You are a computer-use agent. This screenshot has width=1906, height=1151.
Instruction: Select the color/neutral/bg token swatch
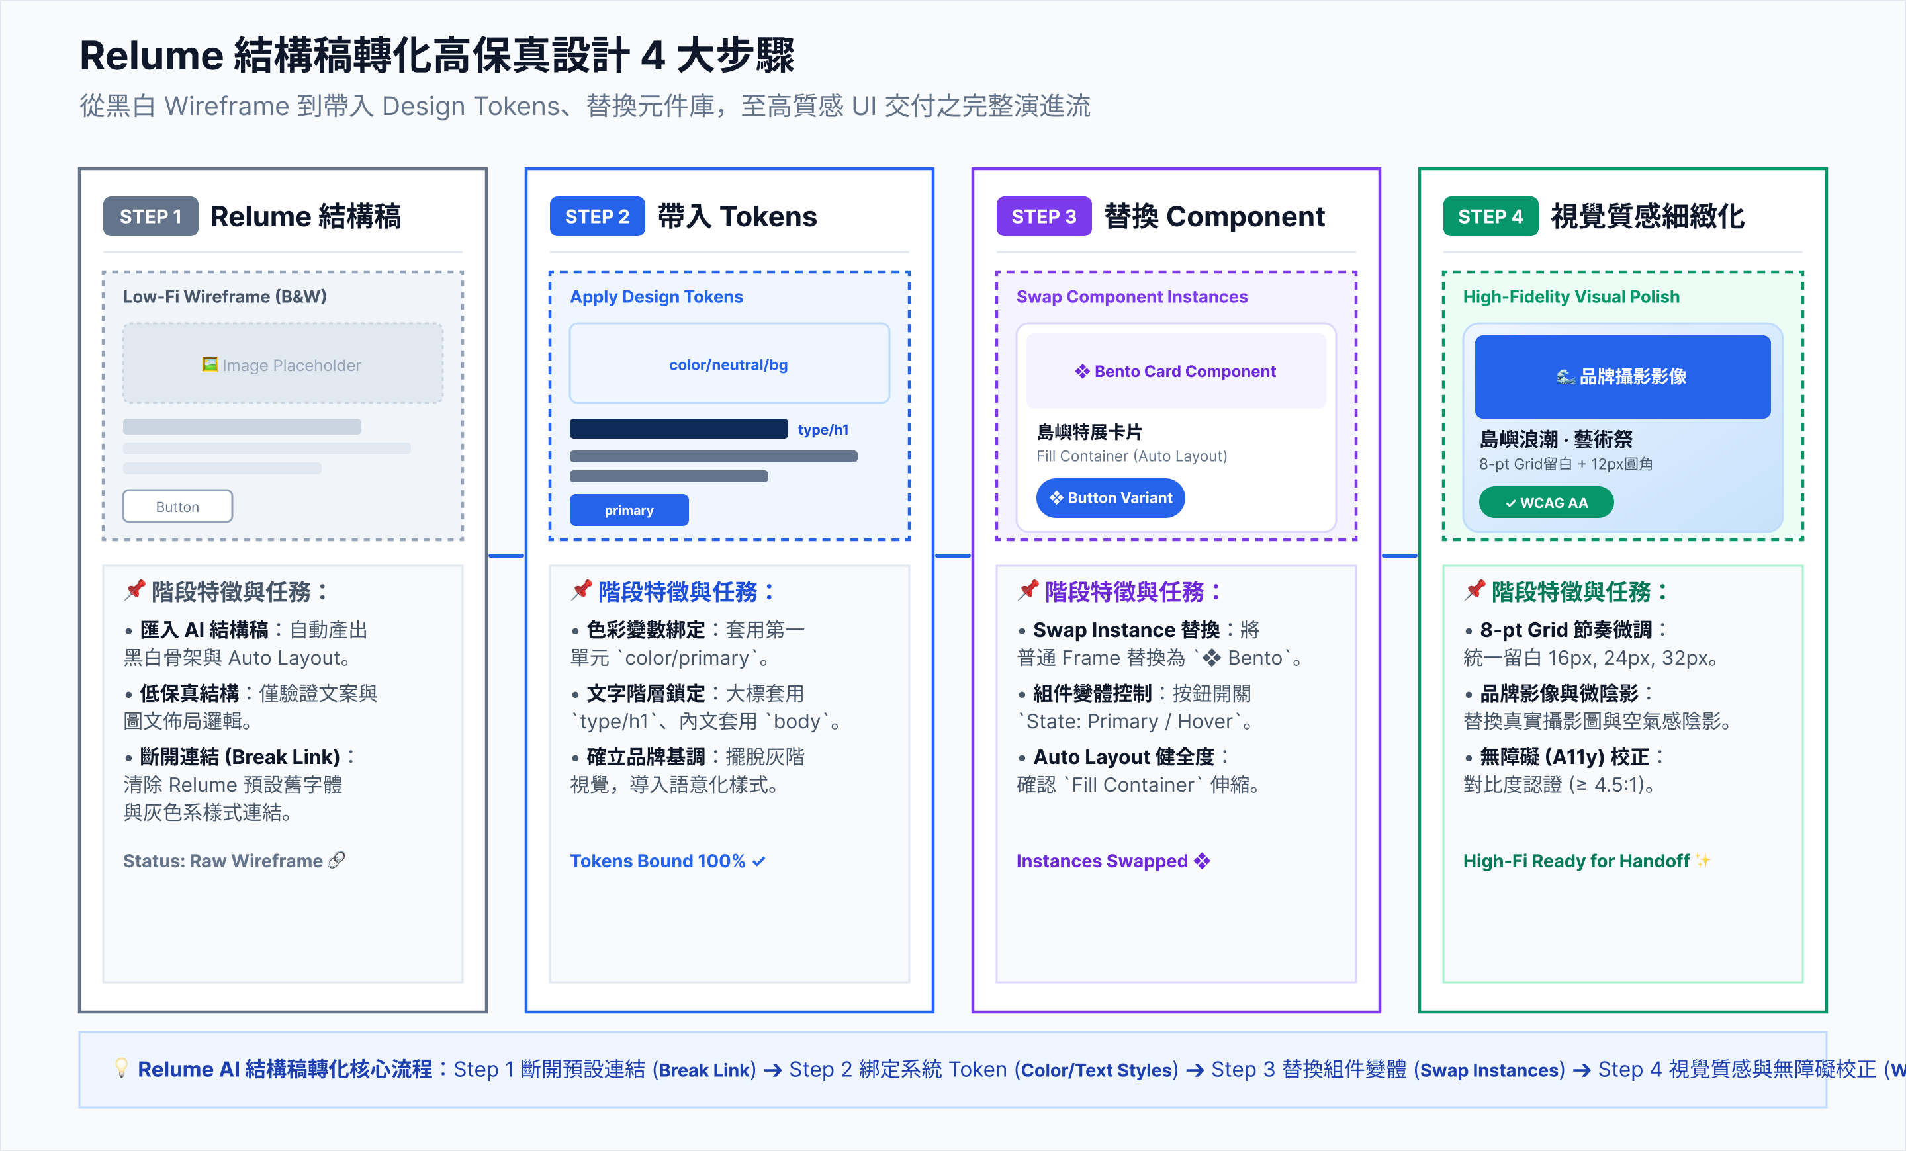729,363
